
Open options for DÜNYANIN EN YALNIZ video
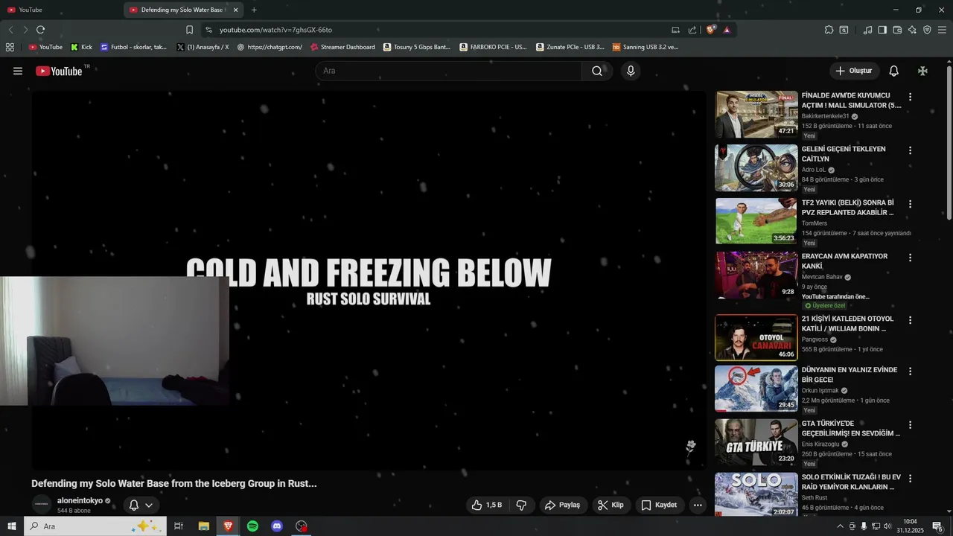coord(910,371)
